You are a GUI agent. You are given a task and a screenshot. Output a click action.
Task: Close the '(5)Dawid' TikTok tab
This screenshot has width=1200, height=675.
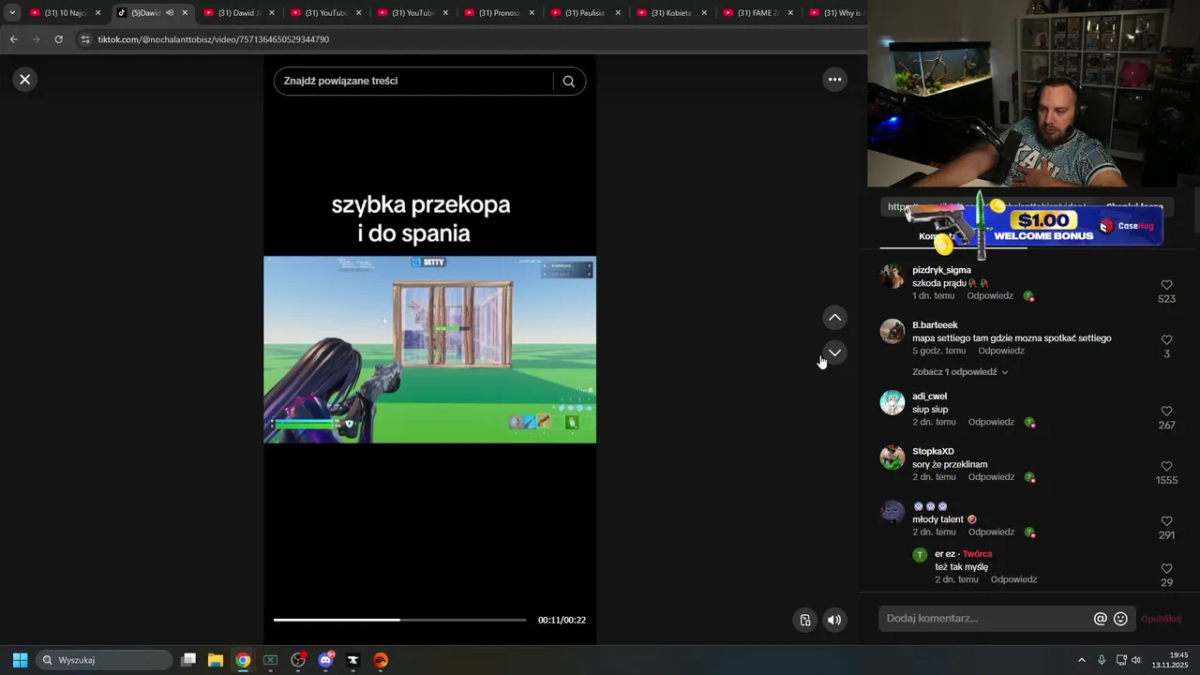tap(185, 13)
